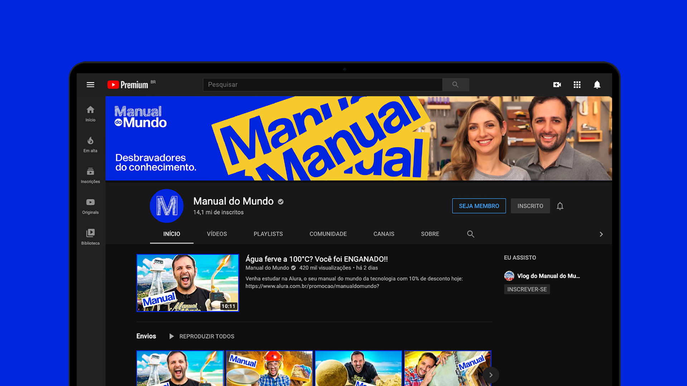Open Originals in sidebar
Screen dimensions: 687x386
tap(91, 206)
